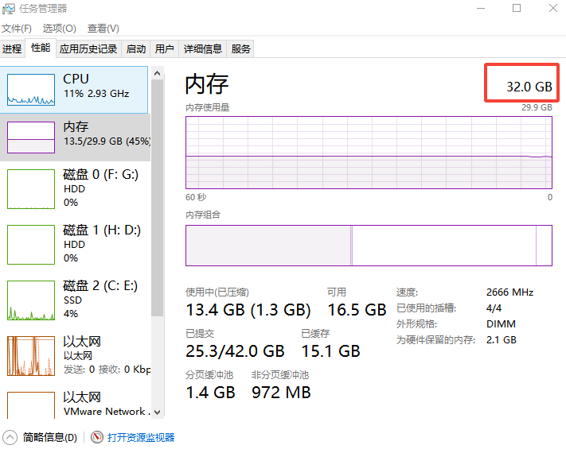The image size is (566, 453).
Task: Open 磁盘 2 (C: E:) SSD view
Action: click(75, 300)
